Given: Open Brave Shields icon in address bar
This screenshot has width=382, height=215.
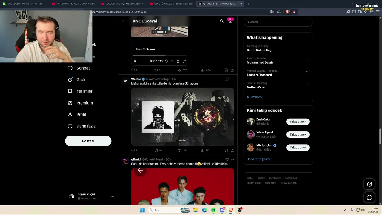Looking at the screenshot, I should pyautogui.click(x=288, y=12).
